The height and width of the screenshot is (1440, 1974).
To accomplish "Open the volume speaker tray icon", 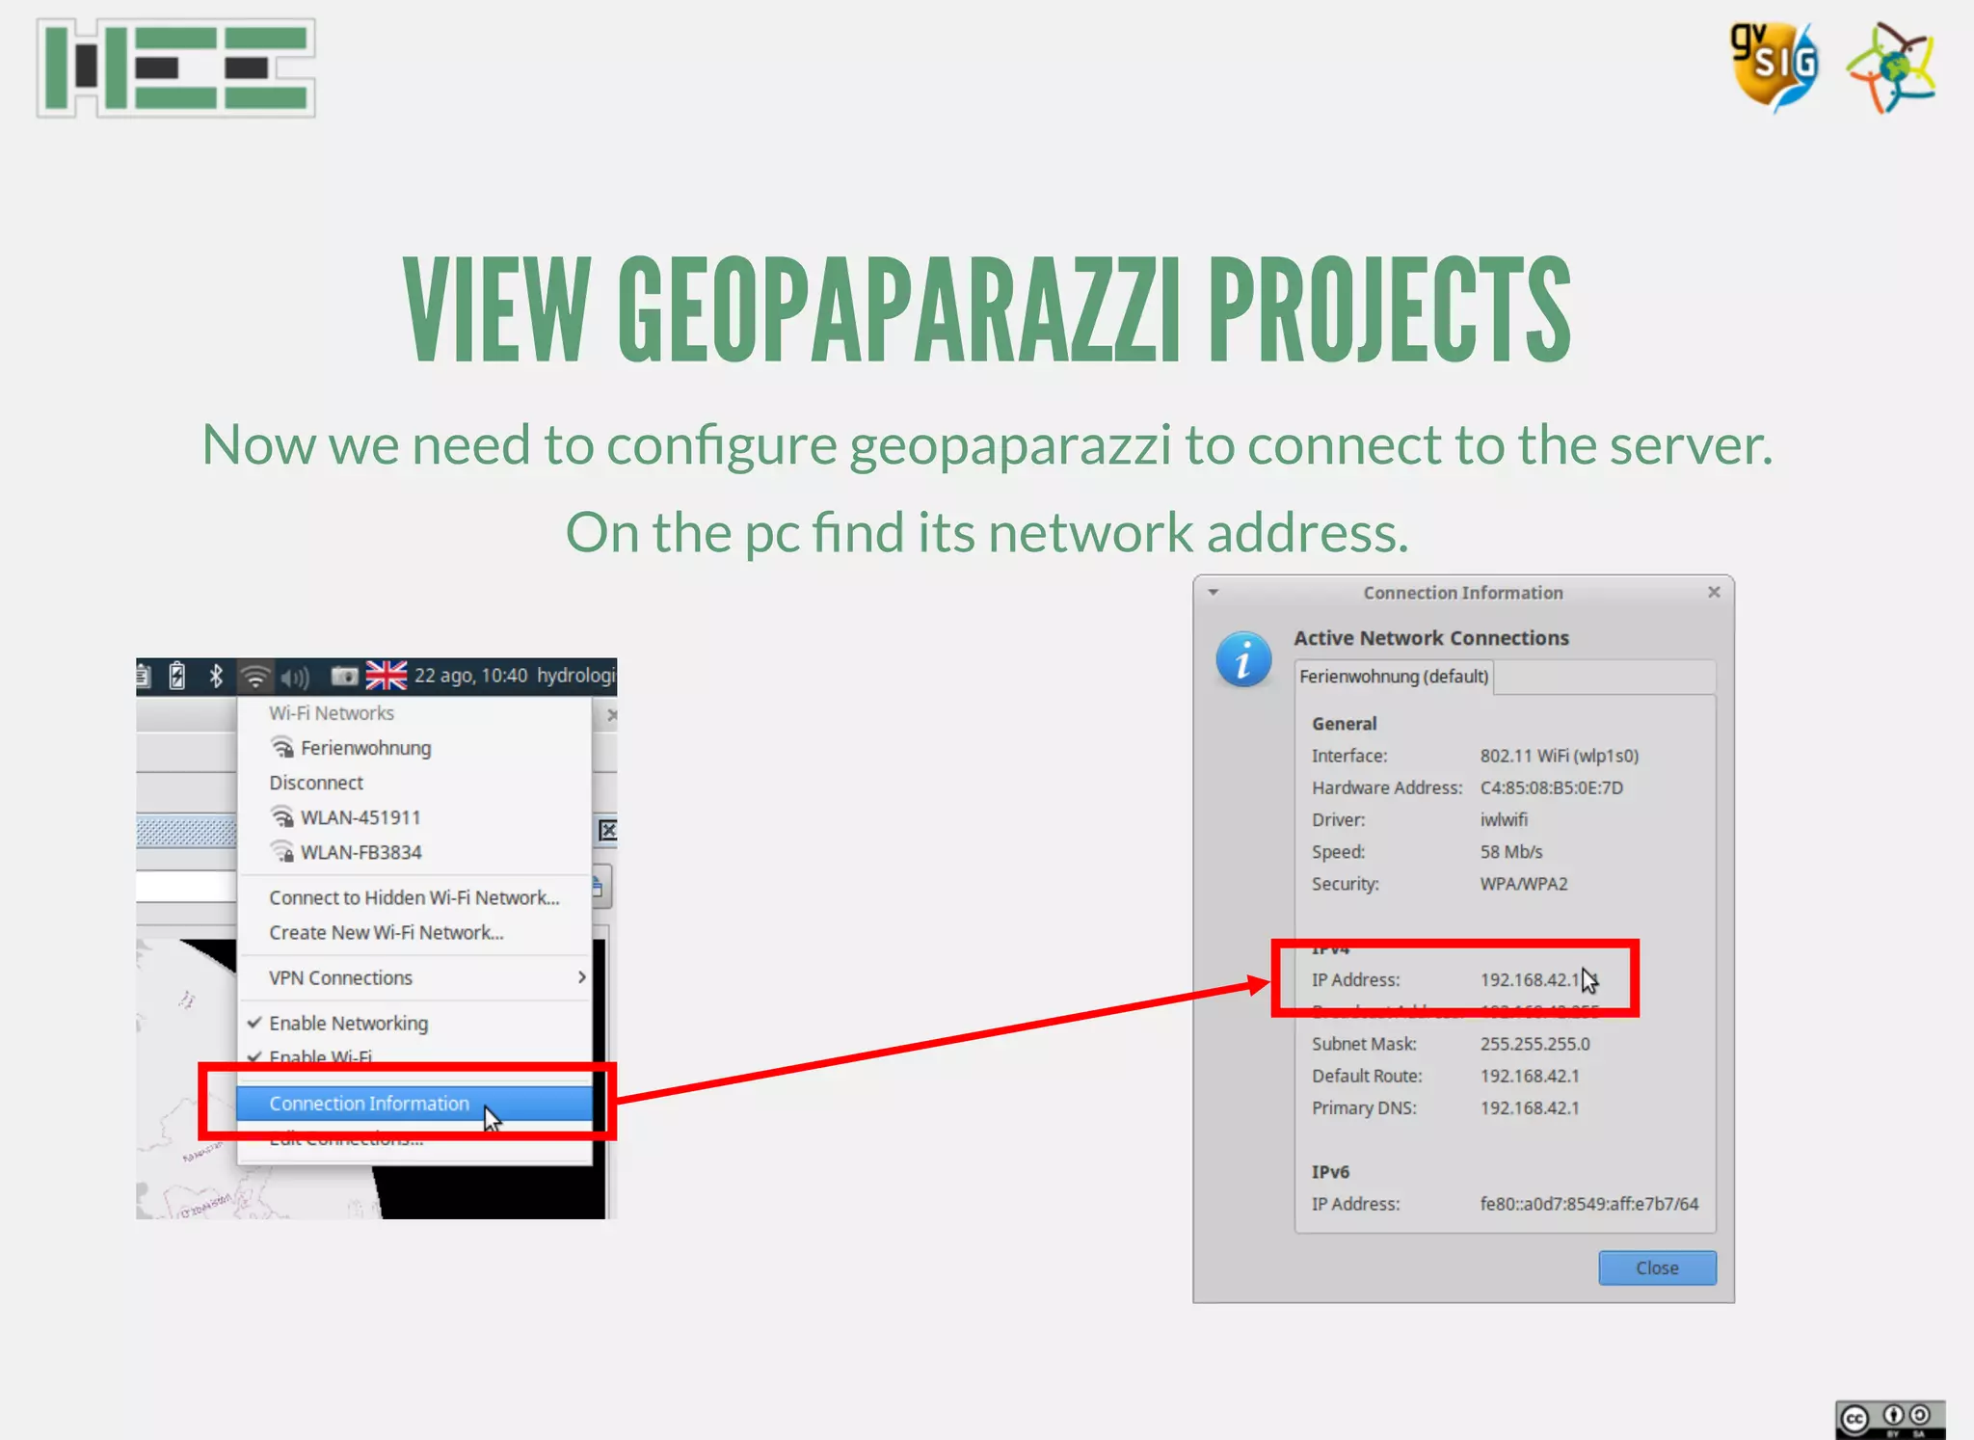I will tap(295, 678).
